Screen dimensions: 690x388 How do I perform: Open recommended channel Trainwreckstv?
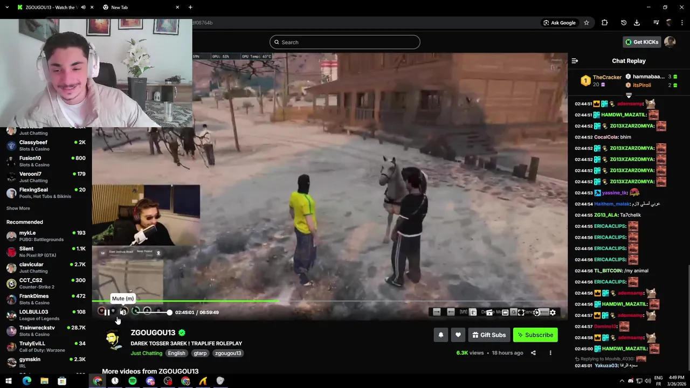(x=46, y=331)
